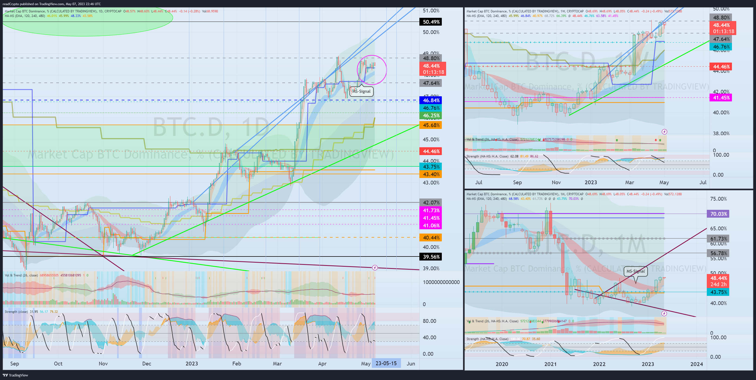Select the MS-Signal callout on daily chart
Viewport: 756px width, 380px height.
361,91
